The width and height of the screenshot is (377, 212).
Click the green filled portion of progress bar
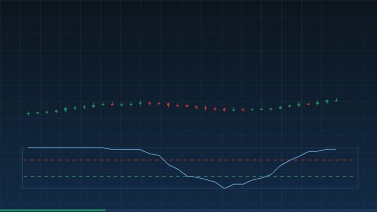(53, 211)
